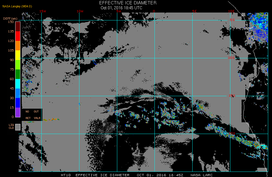Click MT10 in the bottom caption
This screenshot has width=272, height=177.
[66, 175]
